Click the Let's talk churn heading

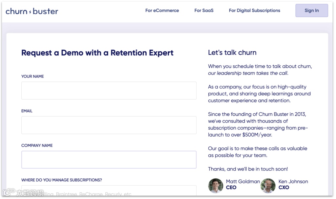232,53
